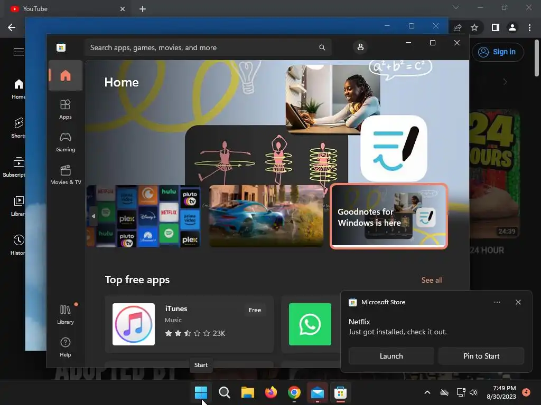The image size is (541, 405).
Task: Click the Chrome back arrow
Action: coord(12,27)
